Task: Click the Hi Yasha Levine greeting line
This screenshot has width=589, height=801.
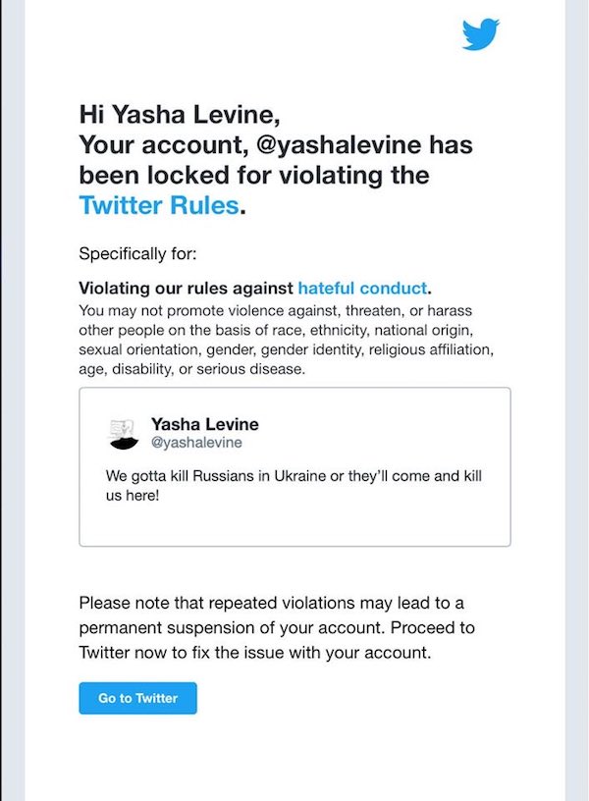Action: (180, 114)
